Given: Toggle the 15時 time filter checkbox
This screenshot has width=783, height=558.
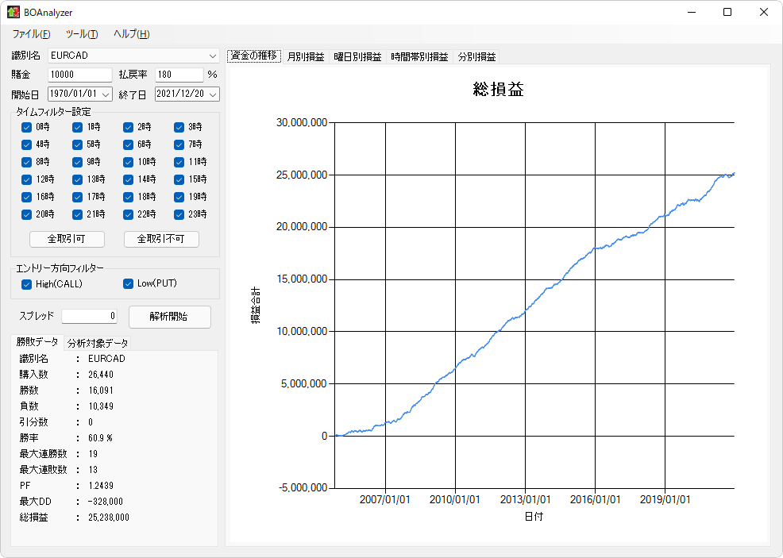Looking at the screenshot, I should coord(179,179).
